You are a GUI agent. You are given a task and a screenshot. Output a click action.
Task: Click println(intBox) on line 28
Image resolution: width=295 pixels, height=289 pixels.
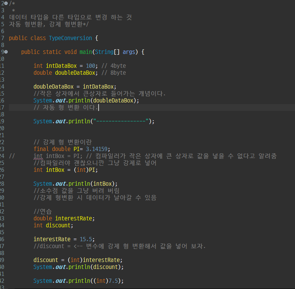click(91, 184)
